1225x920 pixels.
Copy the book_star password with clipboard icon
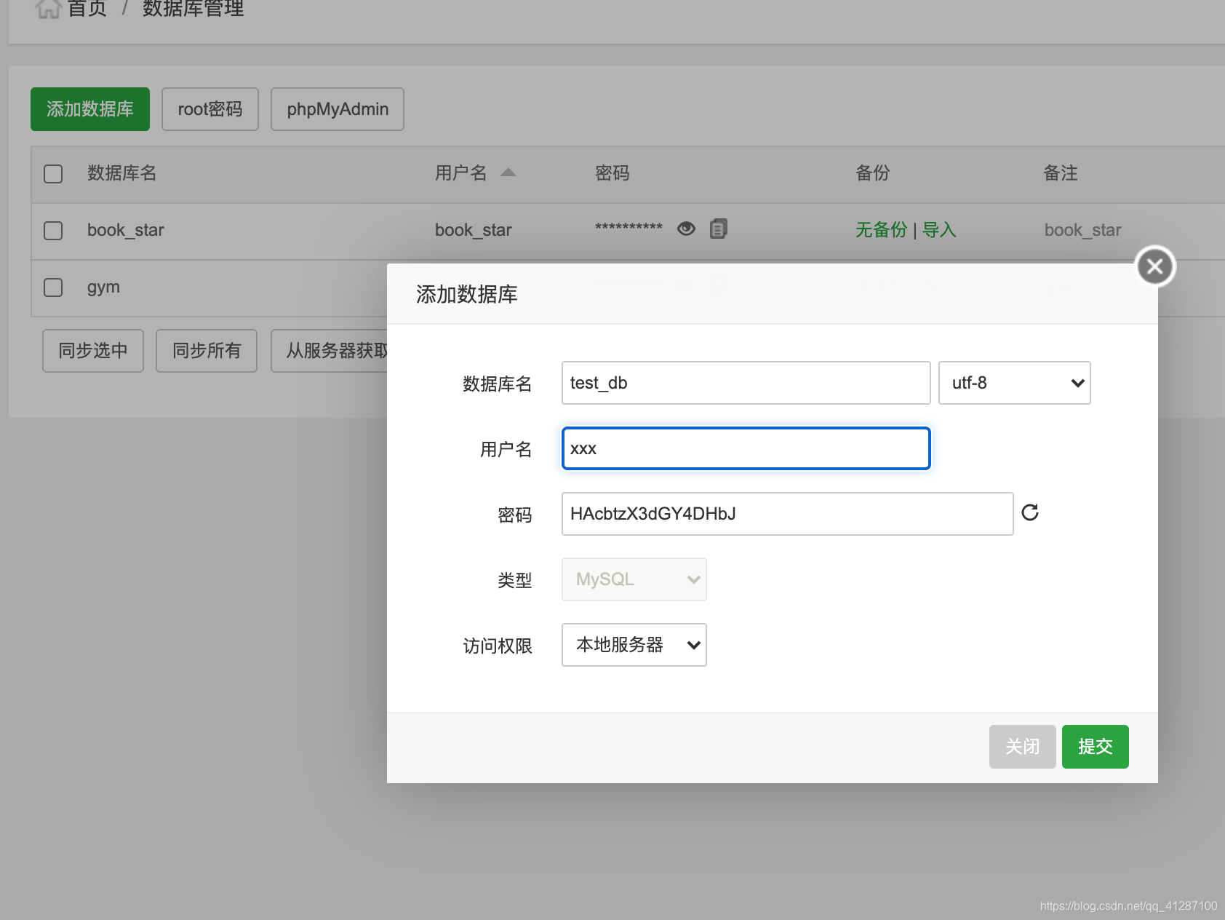point(719,229)
